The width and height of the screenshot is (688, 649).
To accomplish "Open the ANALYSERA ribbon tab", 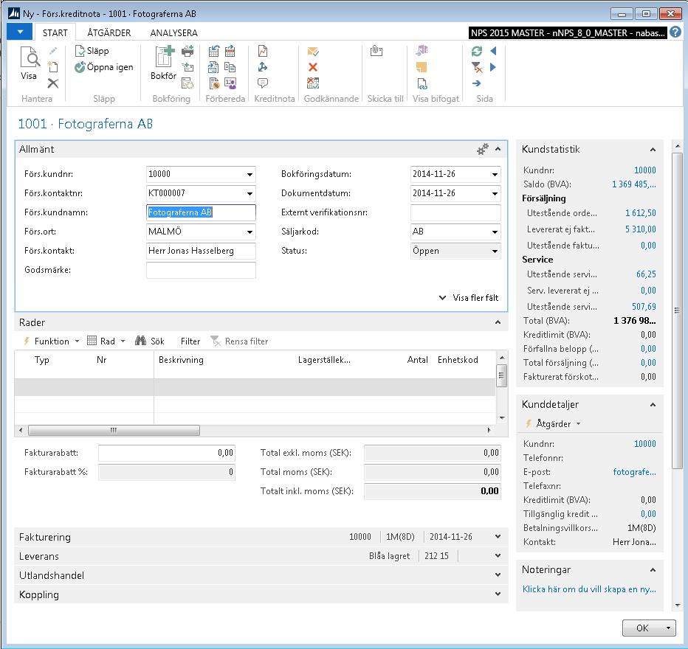I will 173,33.
